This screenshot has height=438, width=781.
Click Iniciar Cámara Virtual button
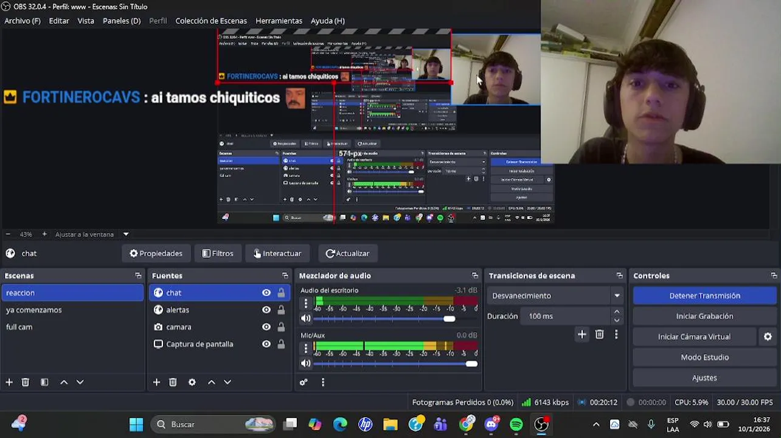point(694,336)
